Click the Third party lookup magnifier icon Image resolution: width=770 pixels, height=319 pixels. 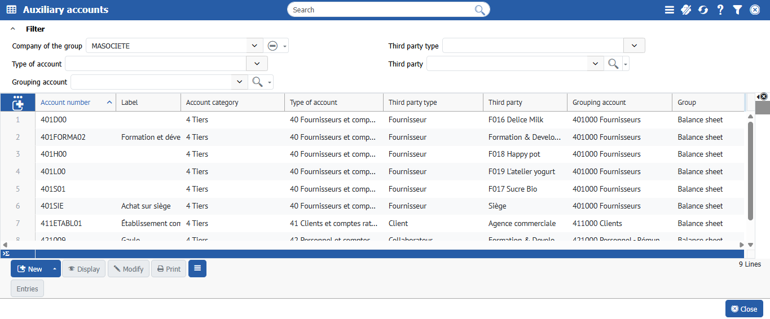[613, 64]
